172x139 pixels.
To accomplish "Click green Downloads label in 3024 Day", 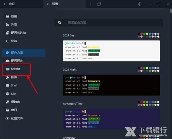I will (x=94, y=51).
